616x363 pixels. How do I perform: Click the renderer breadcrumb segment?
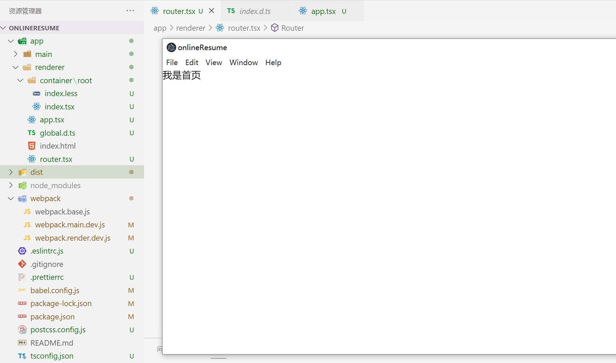click(191, 28)
